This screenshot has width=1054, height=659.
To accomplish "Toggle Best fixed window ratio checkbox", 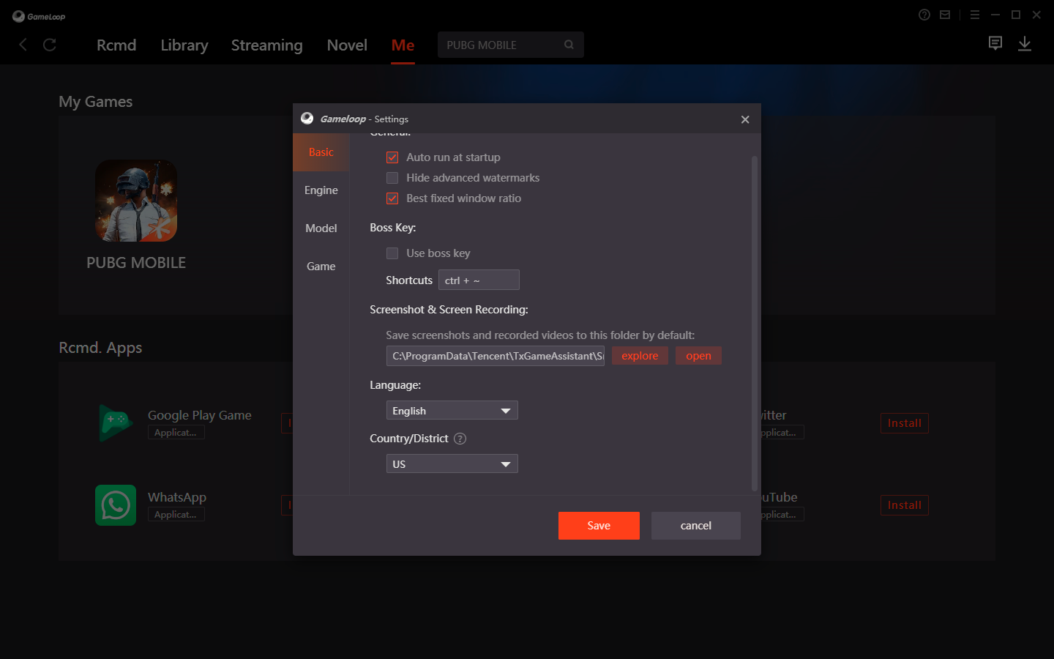I will (392, 198).
